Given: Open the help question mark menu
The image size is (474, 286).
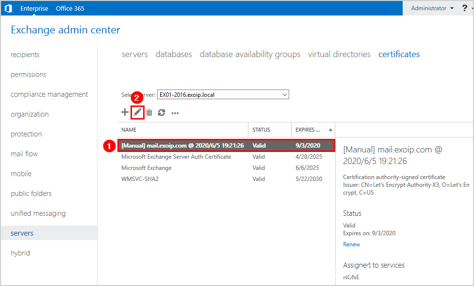Looking at the screenshot, I should pos(465,8).
